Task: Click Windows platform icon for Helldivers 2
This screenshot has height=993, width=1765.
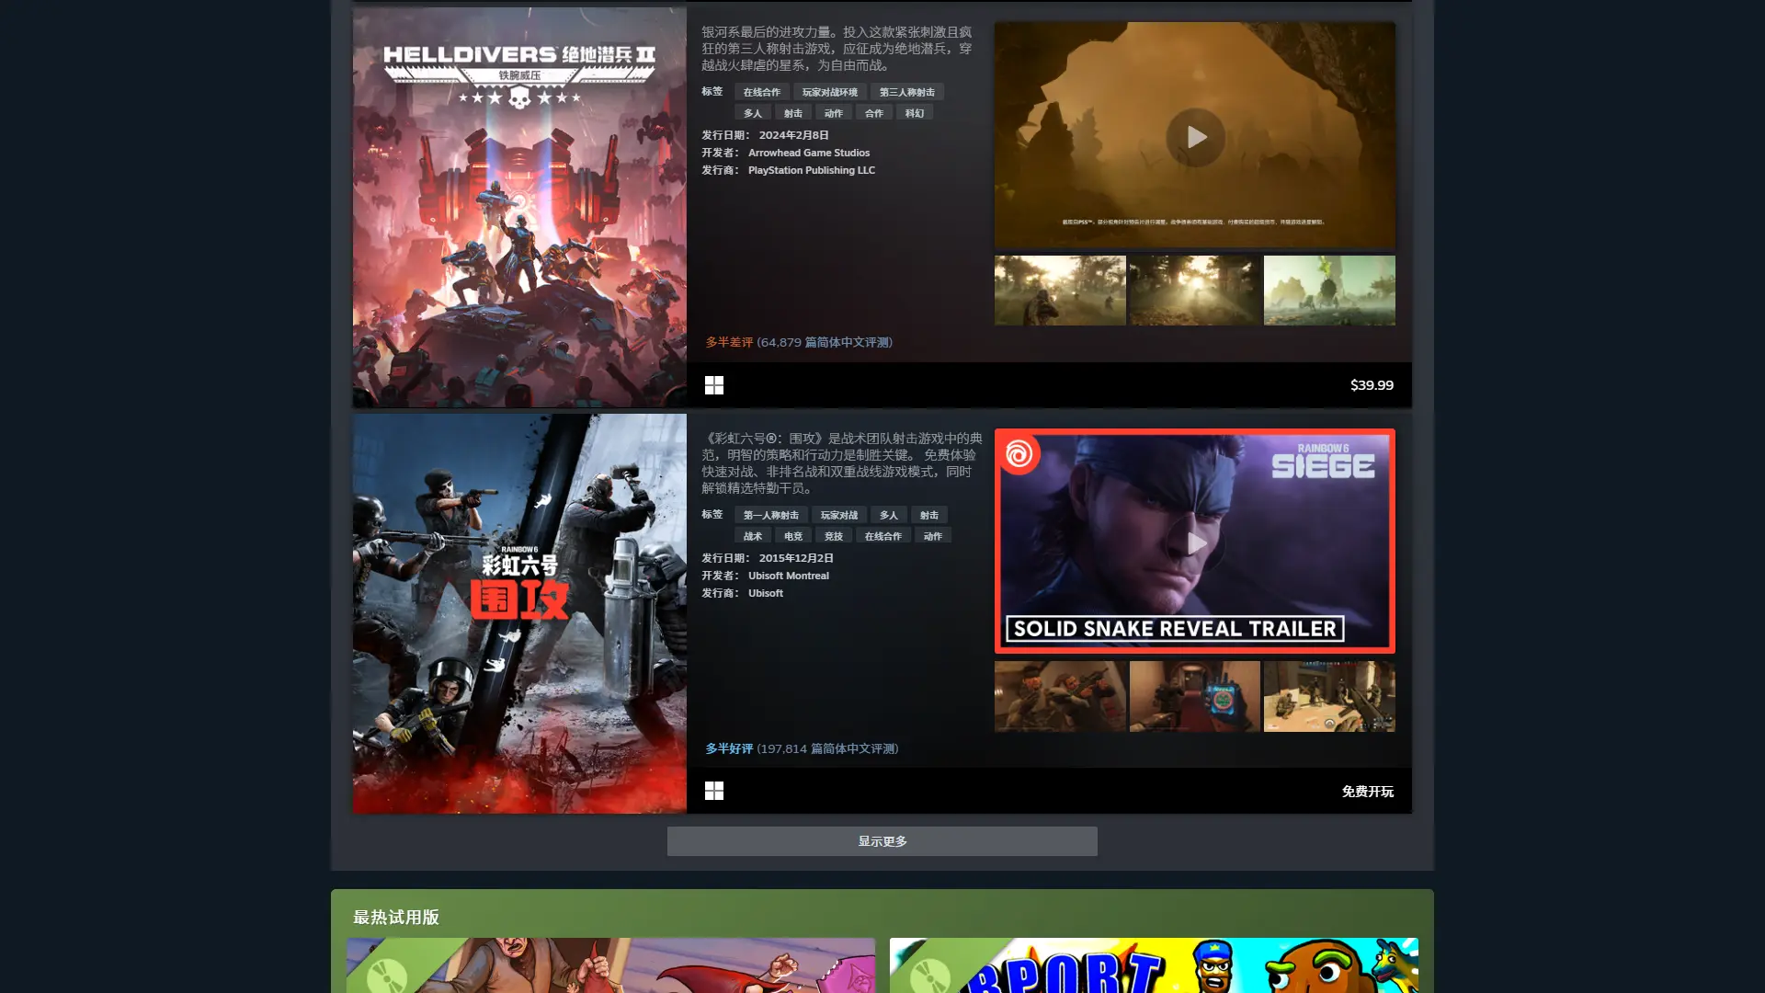Action: pos(714,385)
